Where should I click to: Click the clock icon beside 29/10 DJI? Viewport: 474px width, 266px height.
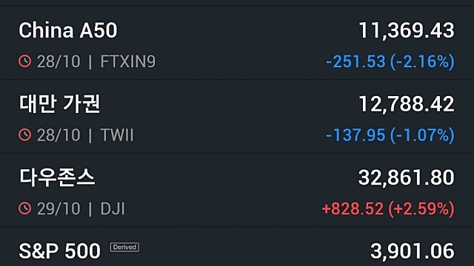tap(24, 208)
